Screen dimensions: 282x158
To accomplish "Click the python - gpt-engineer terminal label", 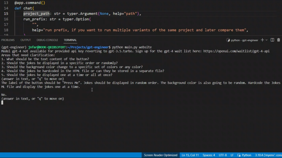I will [245, 40].
